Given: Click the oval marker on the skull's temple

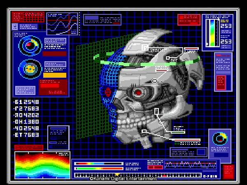Looking at the screenshot, I should (x=155, y=81).
